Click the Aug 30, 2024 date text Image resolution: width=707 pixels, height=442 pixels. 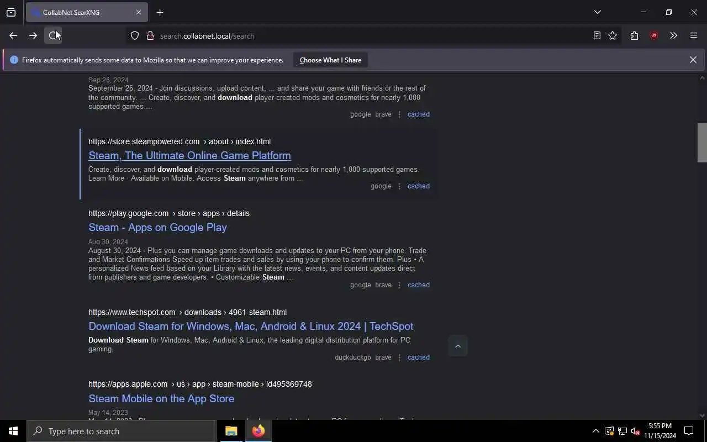click(x=108, y=242)
